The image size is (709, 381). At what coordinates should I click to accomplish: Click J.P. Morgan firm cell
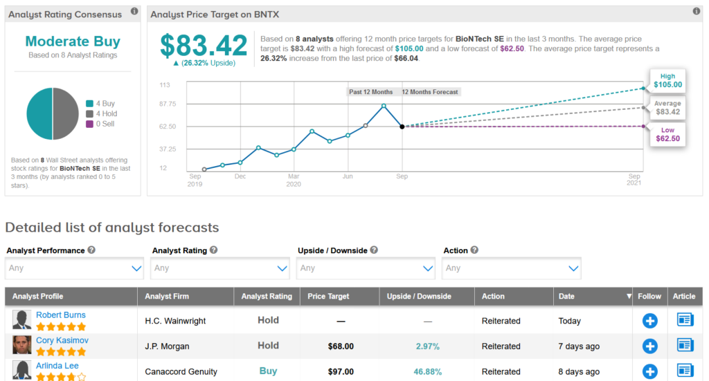click(x=167, y=346)
